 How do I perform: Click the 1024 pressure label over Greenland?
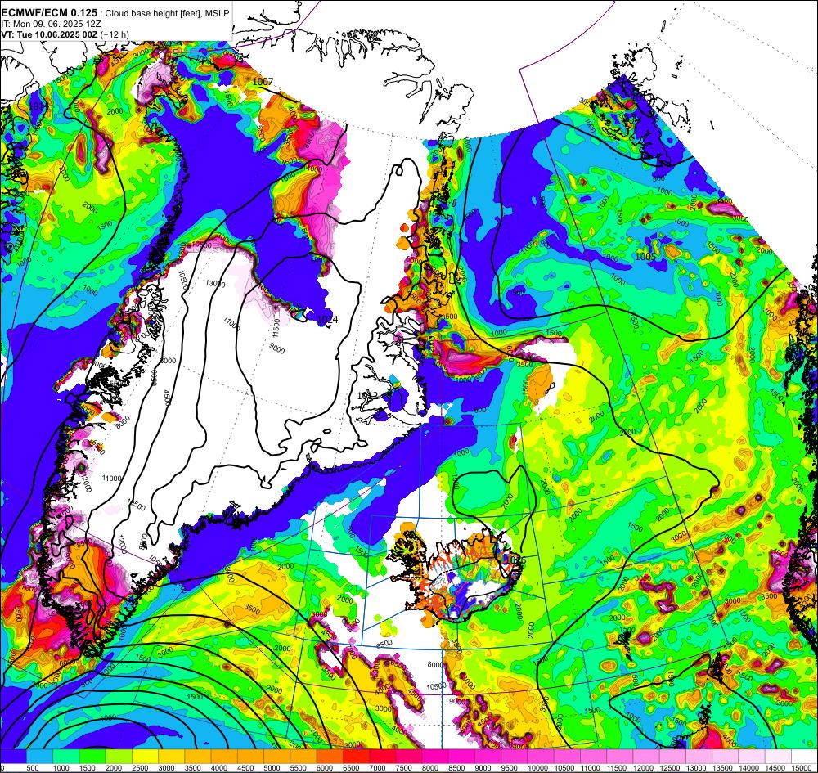coord(328,319)
